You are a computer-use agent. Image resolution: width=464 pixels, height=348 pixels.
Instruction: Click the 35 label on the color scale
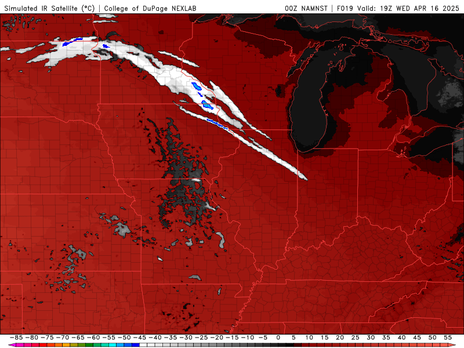(x=386, y=338)
